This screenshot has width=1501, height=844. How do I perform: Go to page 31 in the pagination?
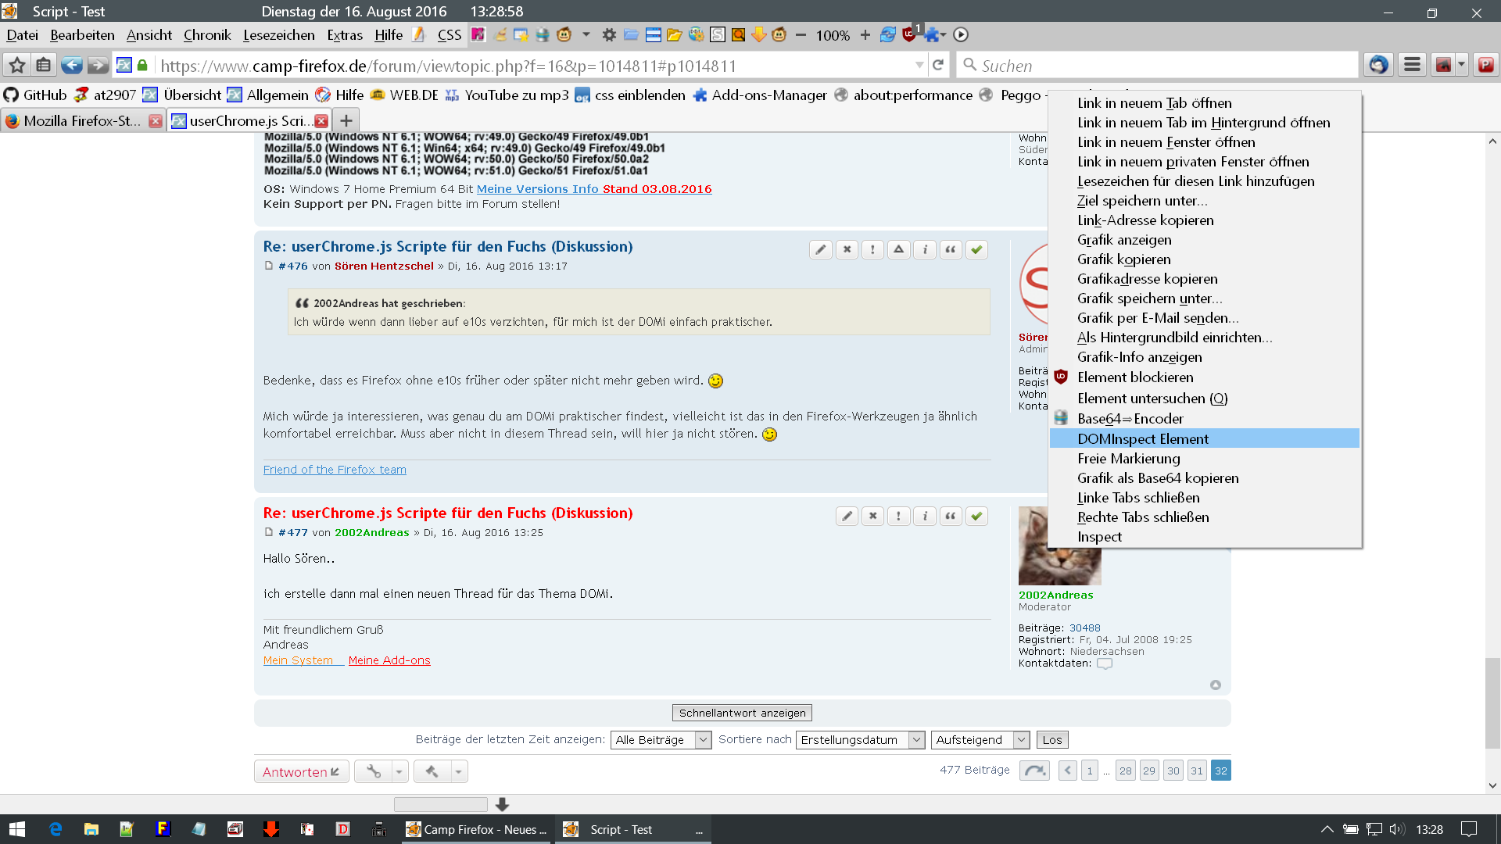1196,771
